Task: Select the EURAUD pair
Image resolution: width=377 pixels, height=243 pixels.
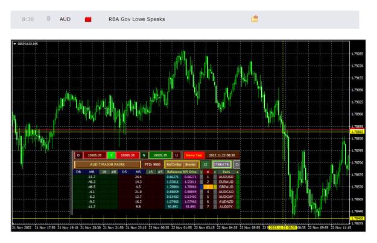Action: (226, 182)
